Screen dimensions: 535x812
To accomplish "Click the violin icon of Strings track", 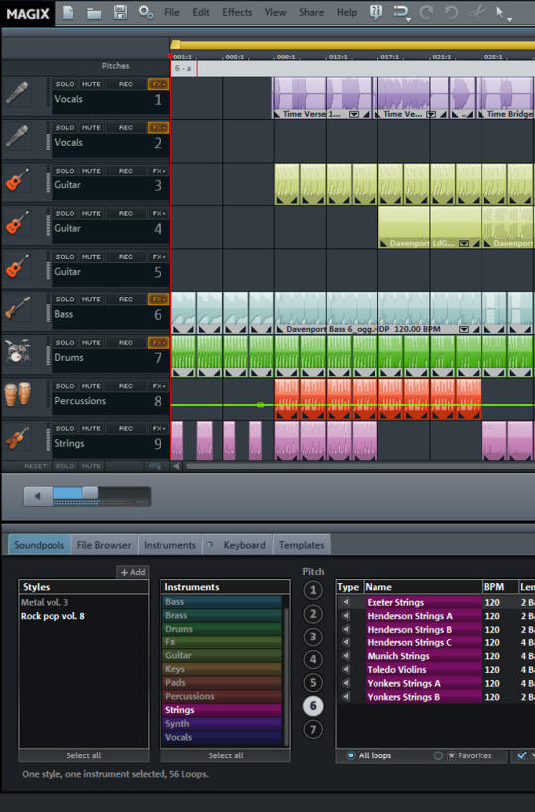I will click(18, 437).
